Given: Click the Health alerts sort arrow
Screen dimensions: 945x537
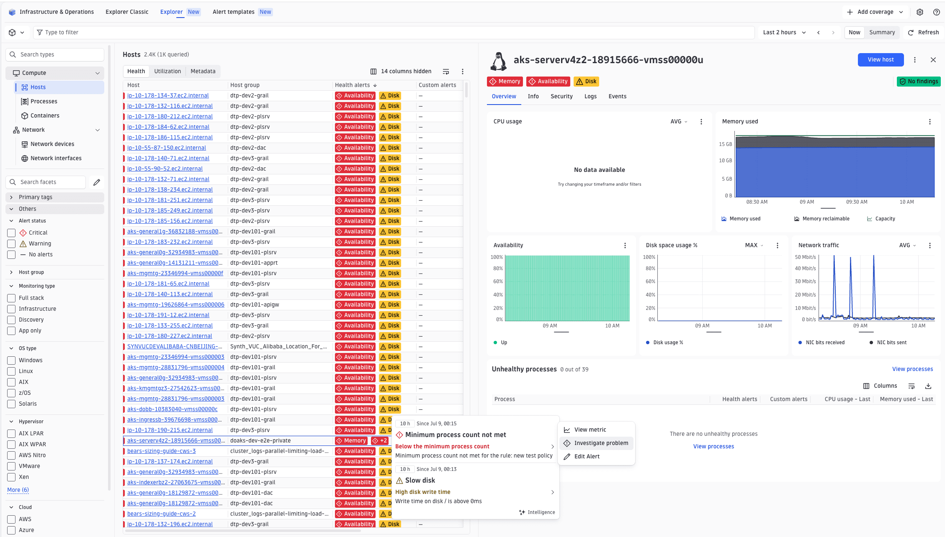Looking at the screenshot, I should tap(375, 85).
